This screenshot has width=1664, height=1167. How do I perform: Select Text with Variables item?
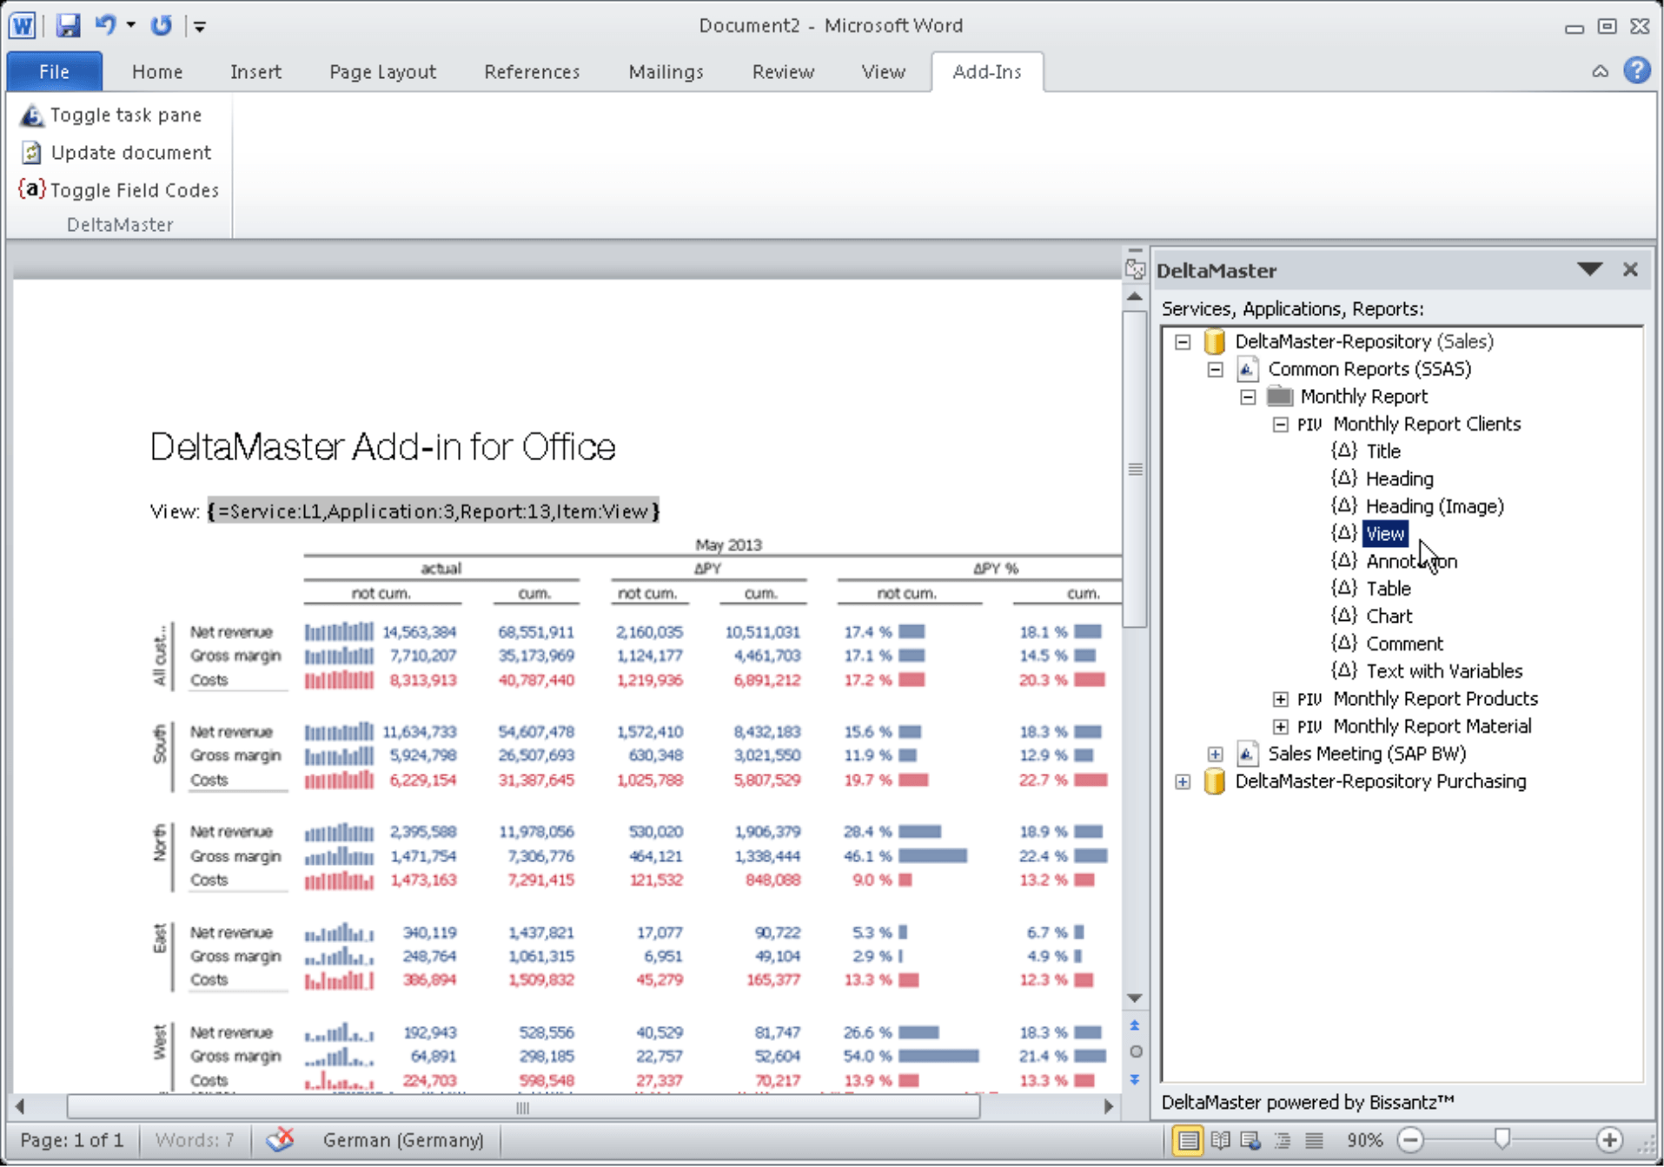[1444, 672]
